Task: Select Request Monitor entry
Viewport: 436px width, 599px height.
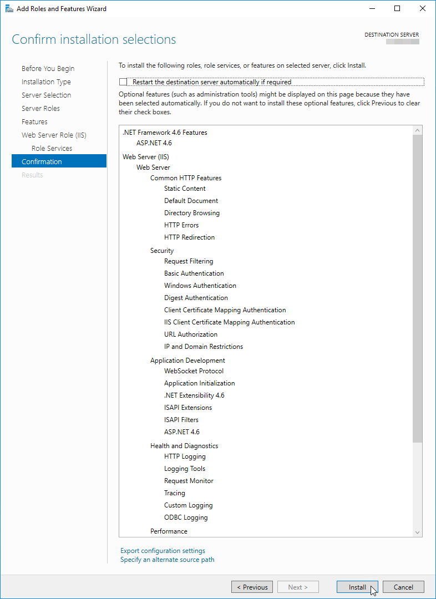Action: 189,481
